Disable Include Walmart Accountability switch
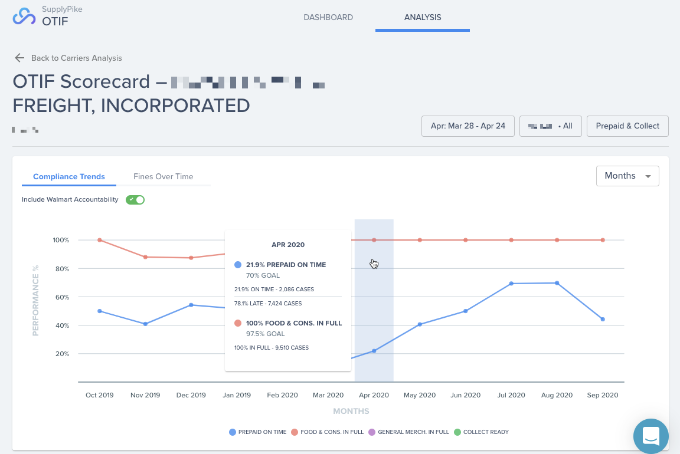This screenshot has height=454, width=680. pos(135,200)
